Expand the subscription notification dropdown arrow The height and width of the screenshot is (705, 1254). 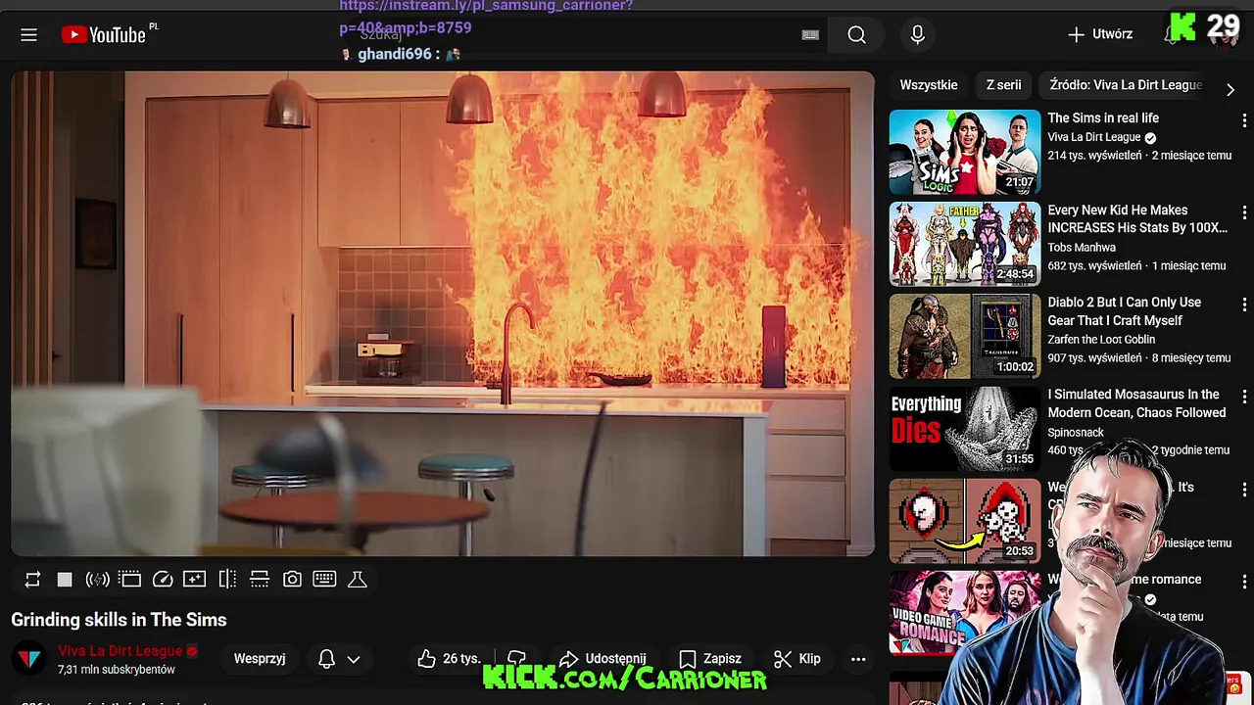click(354, 659)
